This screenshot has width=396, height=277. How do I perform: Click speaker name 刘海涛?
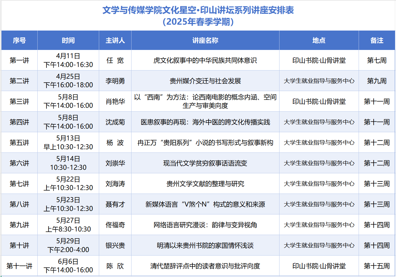tap(115, 184)
